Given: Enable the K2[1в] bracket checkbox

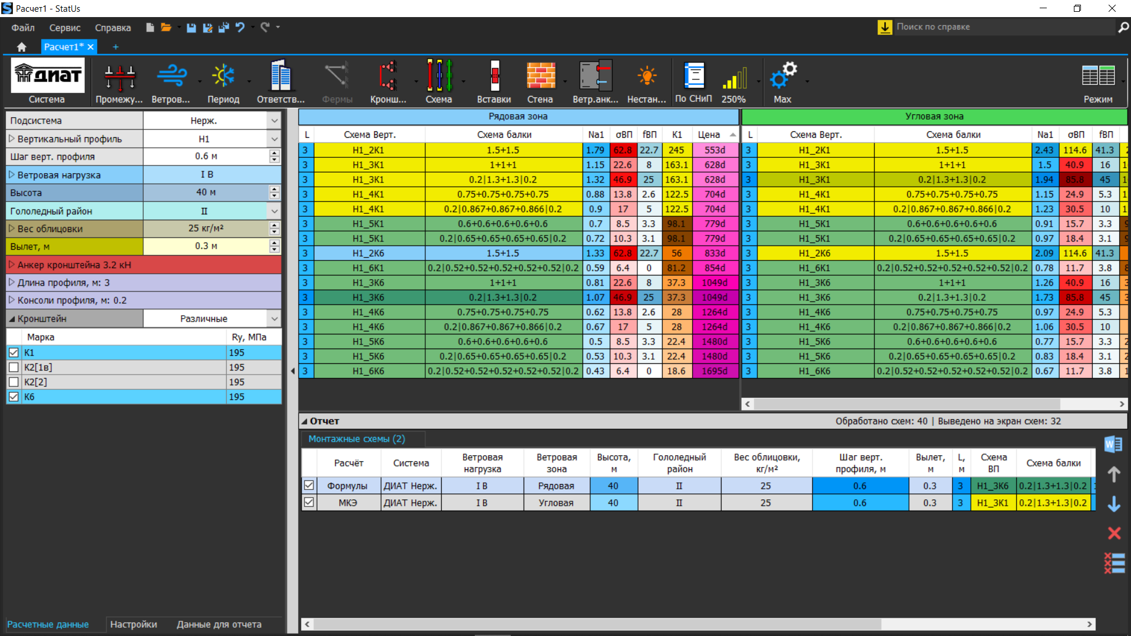Looking at the screenshot, I should coord(14,367).
